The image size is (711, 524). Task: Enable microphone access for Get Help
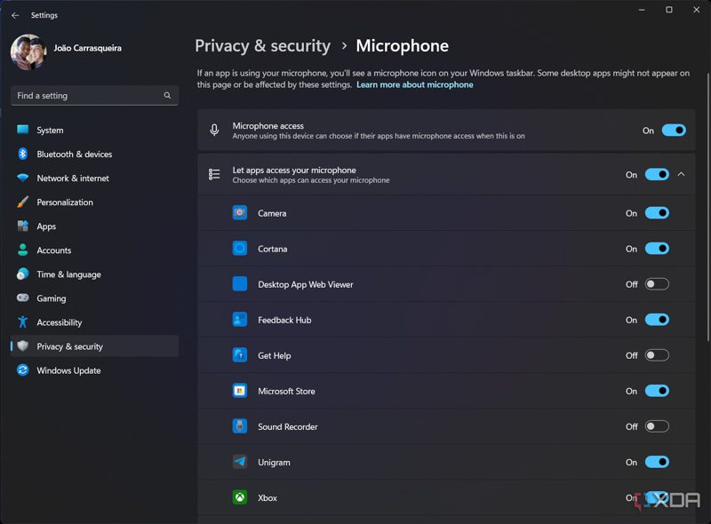click(657, 355)
